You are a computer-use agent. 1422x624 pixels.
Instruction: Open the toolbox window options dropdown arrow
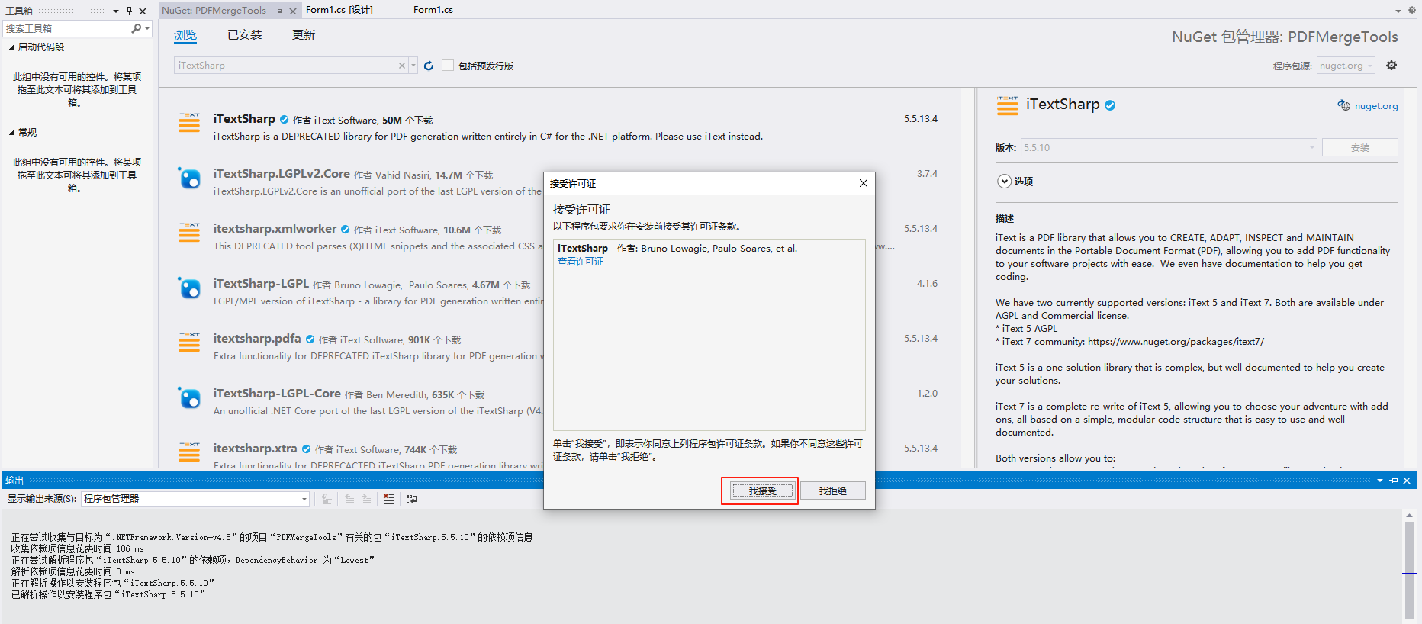[x=116, y=11]
